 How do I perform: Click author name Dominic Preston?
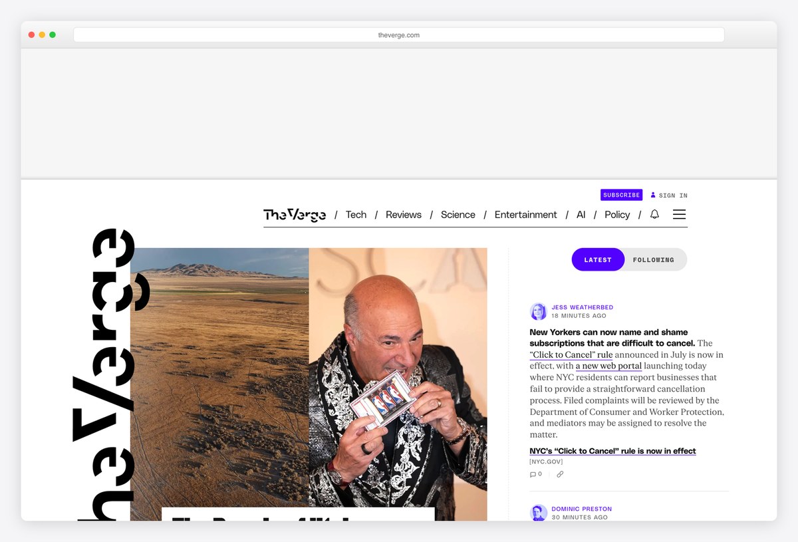point(582,509)
